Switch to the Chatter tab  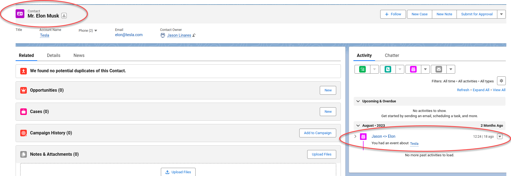[392, 55]
